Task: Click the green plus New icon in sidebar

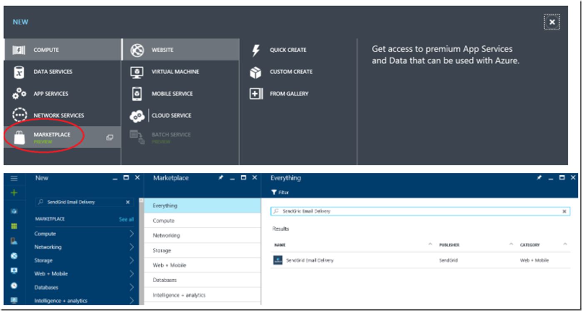Action: coord(14,193)
